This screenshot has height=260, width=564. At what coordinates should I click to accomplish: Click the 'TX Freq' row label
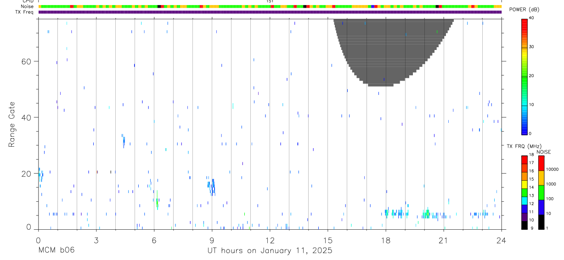(25, 12)
